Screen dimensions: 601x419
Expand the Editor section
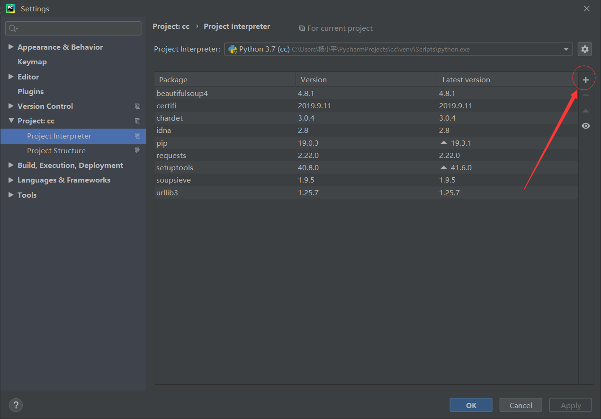point(11,77)
